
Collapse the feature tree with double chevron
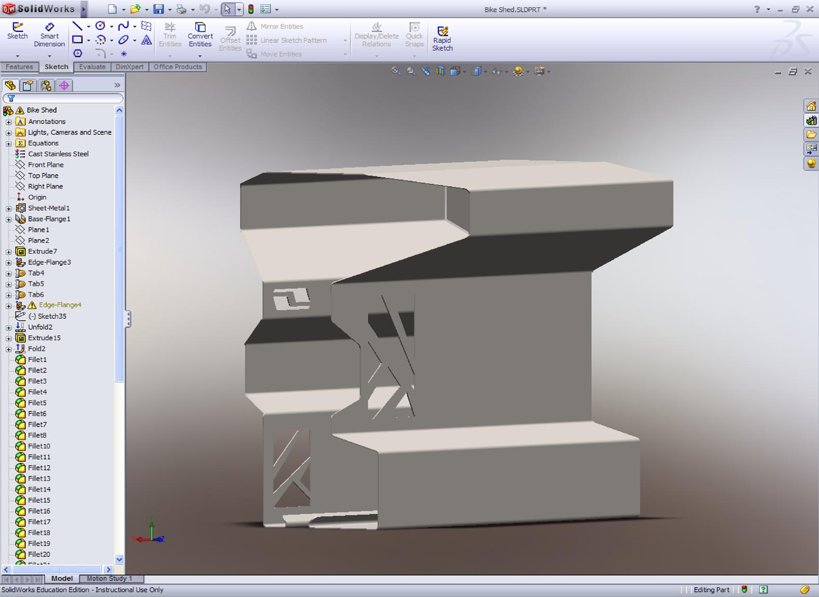click(x=117, y=85)
